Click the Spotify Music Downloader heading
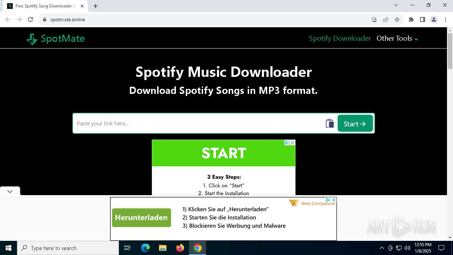Screen dimensions: 453x255 coord(224,72)
